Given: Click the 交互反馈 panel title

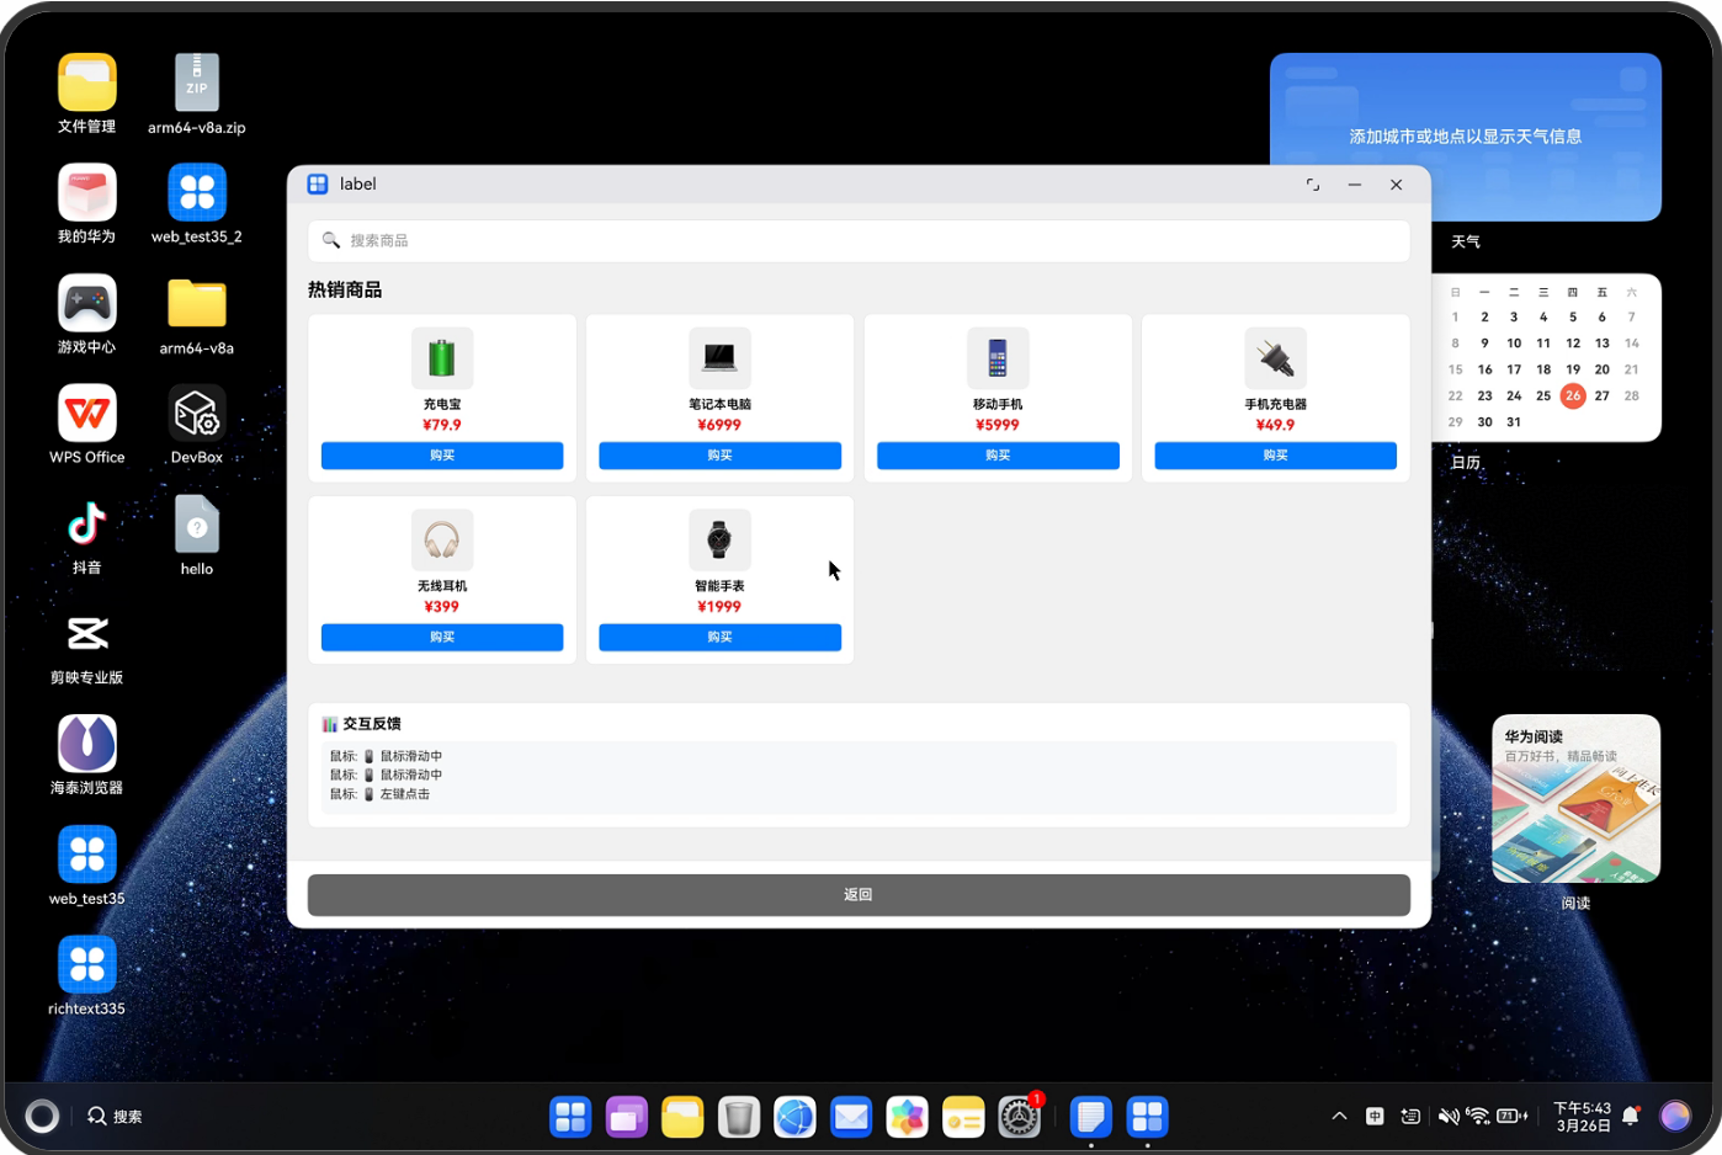Looking at the screenshot, I should click(x=372, y=724).
